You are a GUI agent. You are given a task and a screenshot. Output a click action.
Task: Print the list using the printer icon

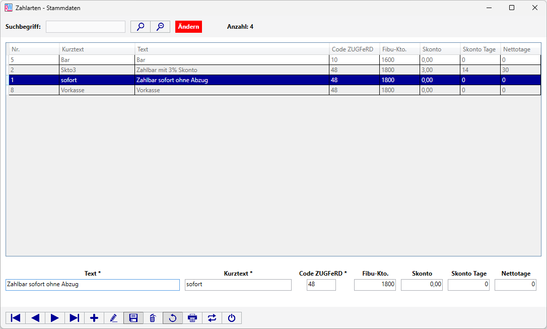pos(192,318)
